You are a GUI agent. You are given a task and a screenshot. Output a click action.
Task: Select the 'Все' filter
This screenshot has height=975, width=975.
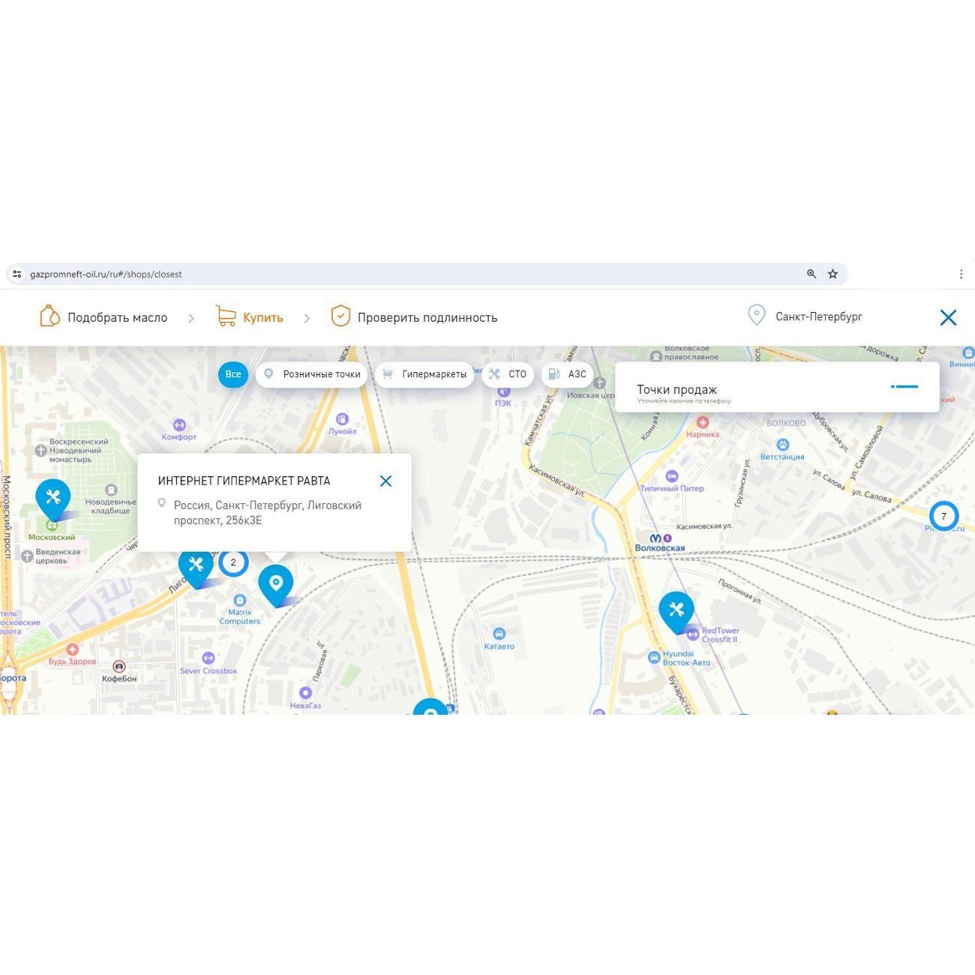click(233, 374)
